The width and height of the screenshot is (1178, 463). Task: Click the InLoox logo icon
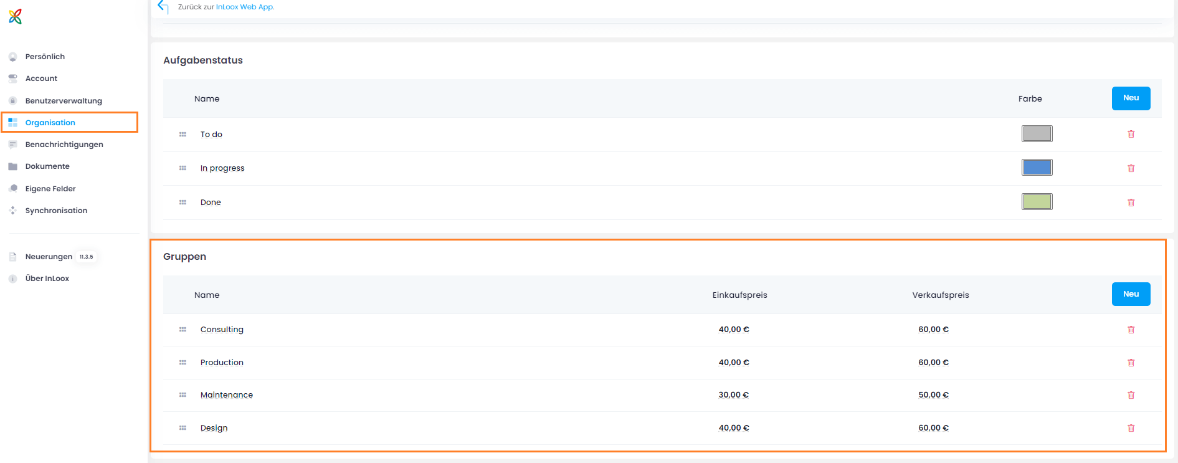coord(16,17)
